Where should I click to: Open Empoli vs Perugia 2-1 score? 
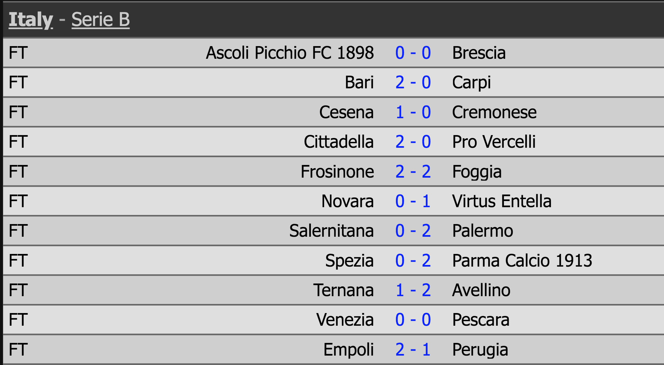413,350
